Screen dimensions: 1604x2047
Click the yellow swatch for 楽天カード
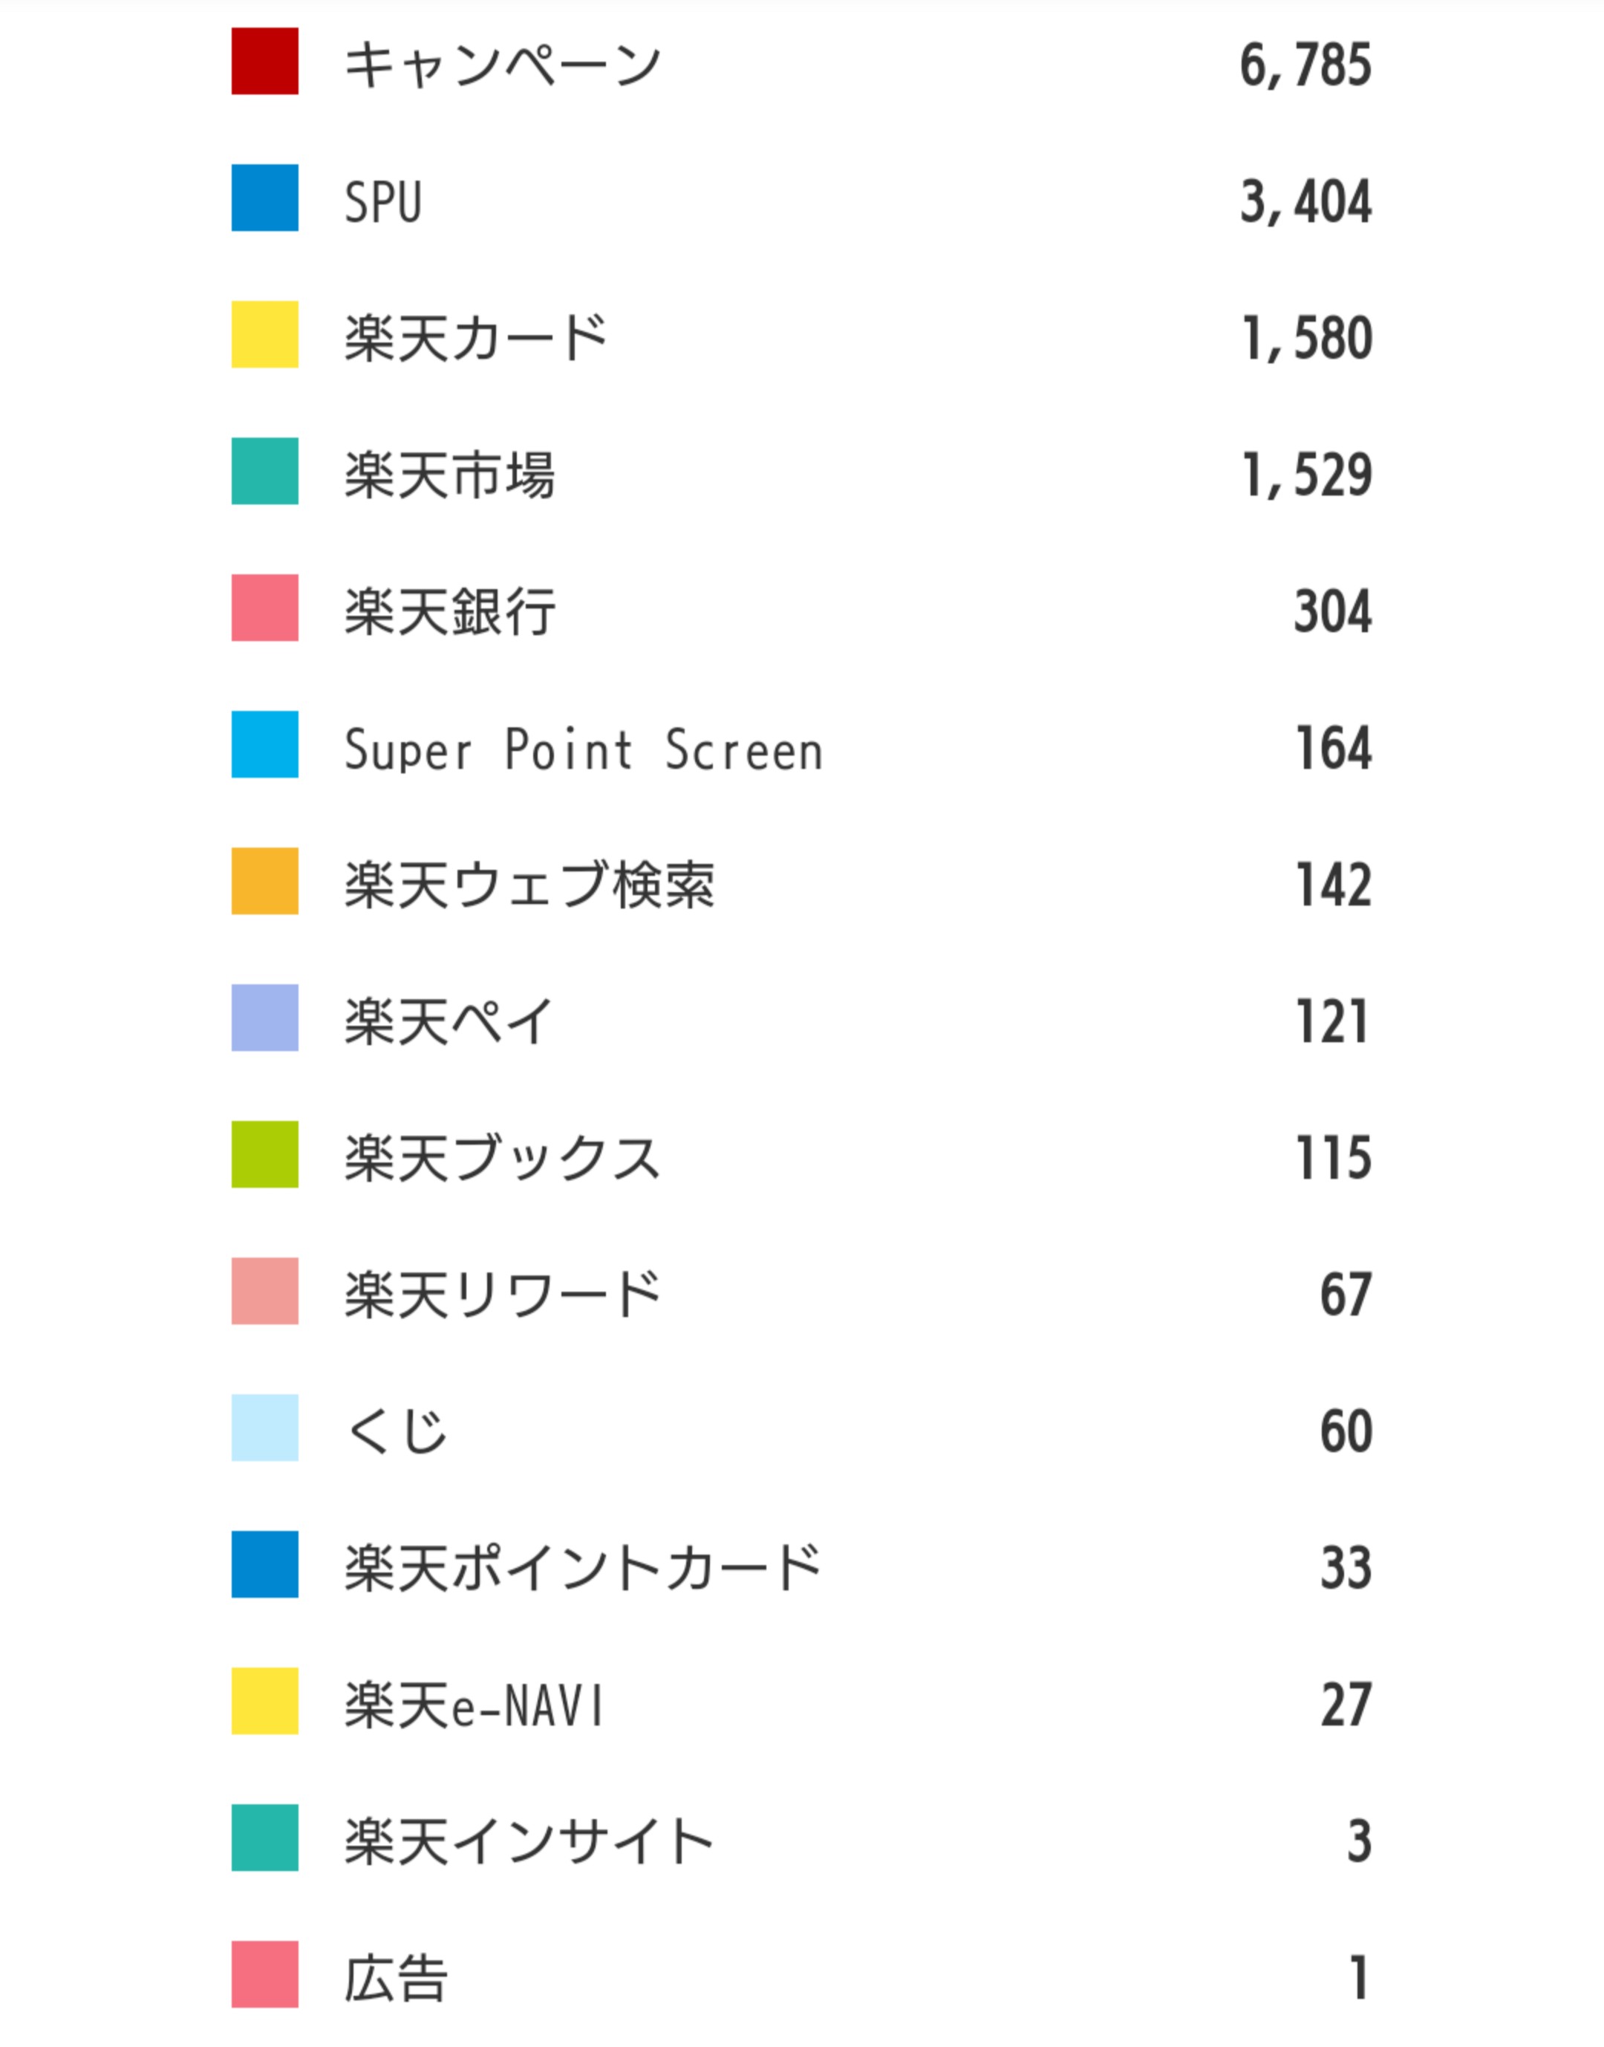265,334
